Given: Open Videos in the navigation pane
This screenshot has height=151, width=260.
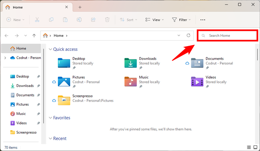Looking at the screenshot, I should pyautogui.click(x=21, y=123).
